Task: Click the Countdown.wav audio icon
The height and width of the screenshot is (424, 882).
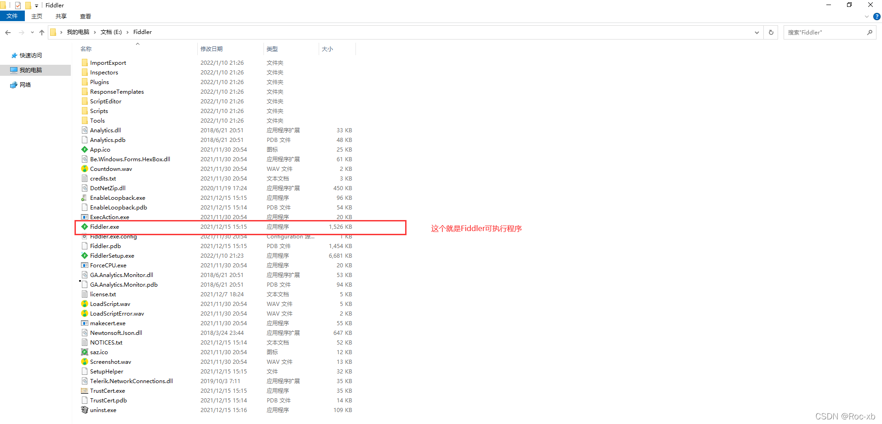Action: pyautogui.click(x=85, y=169)
